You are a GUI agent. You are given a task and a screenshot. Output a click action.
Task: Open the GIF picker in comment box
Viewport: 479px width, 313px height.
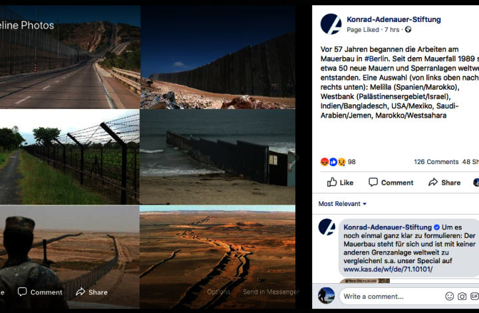[474, 296]
